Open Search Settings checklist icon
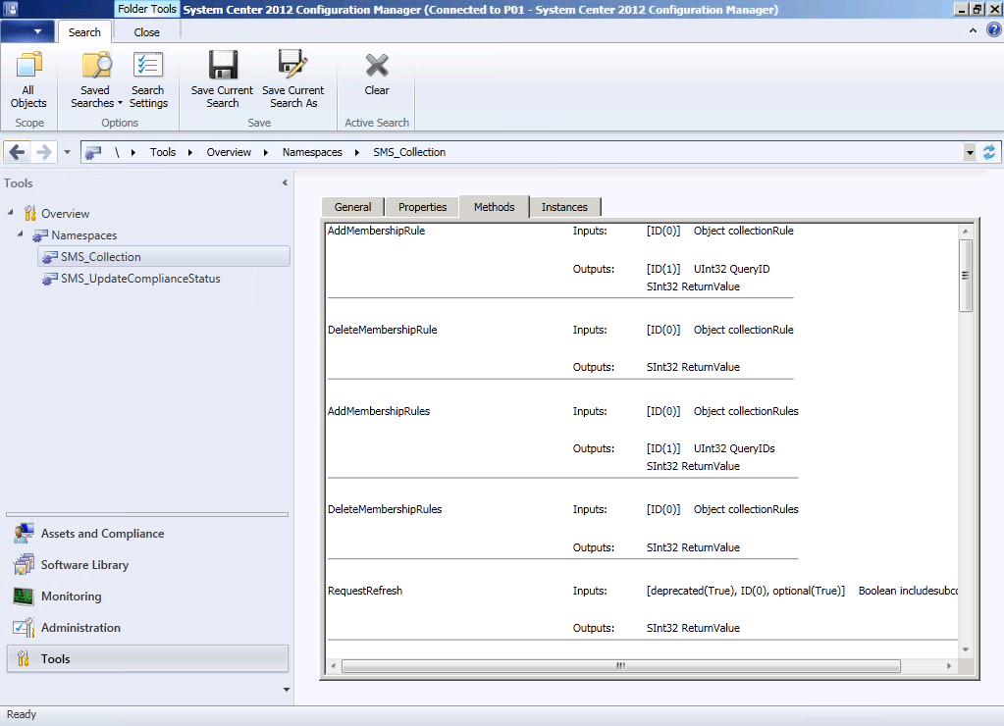The height and width of the screenshot is (726, 1004). pyautogui.click(x=148, y=65)
